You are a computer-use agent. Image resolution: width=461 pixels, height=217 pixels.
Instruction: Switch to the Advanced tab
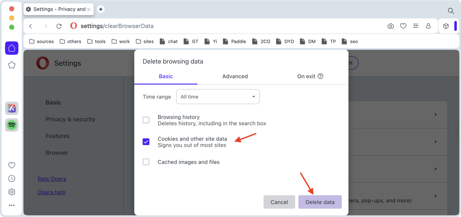tap(235, 76)
